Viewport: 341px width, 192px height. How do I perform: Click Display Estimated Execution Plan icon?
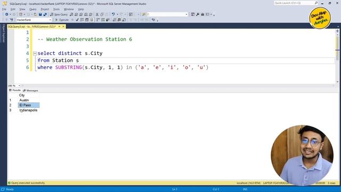[x=82, y=20]
